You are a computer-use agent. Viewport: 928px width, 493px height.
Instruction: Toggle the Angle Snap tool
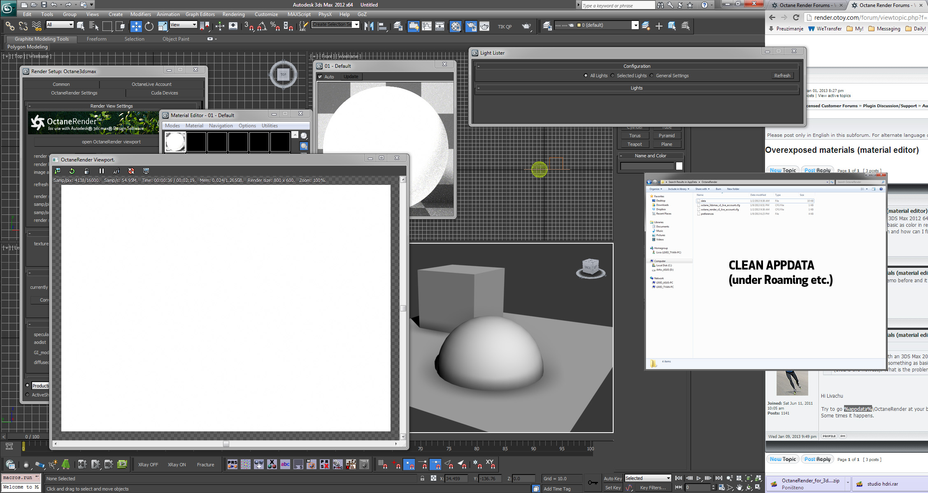coord(262,26)
